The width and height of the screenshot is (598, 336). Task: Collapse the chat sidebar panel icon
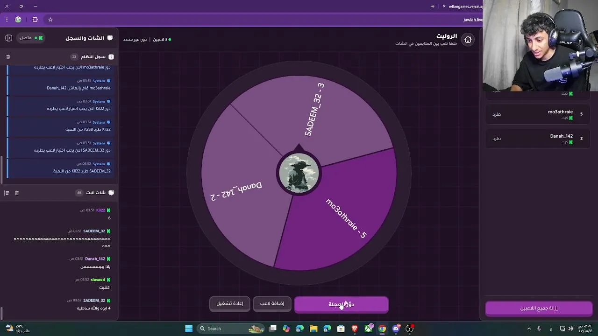point(8,38)
